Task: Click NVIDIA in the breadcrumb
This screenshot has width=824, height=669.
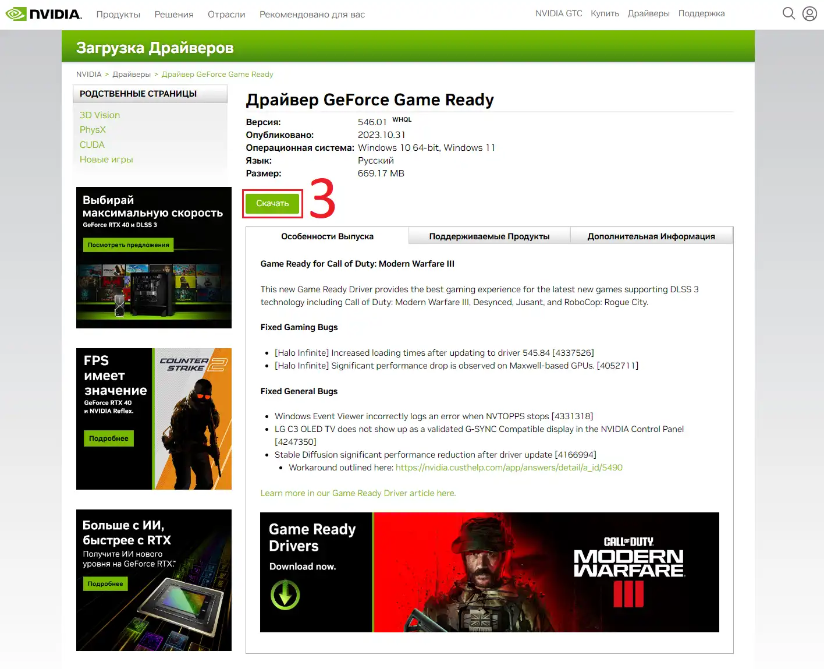Action: point(88,75)
